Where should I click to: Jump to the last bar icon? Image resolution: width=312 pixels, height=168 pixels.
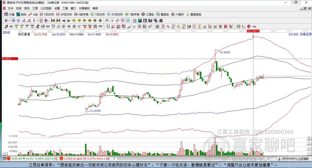pyautogui.click(x=58, y=20)
